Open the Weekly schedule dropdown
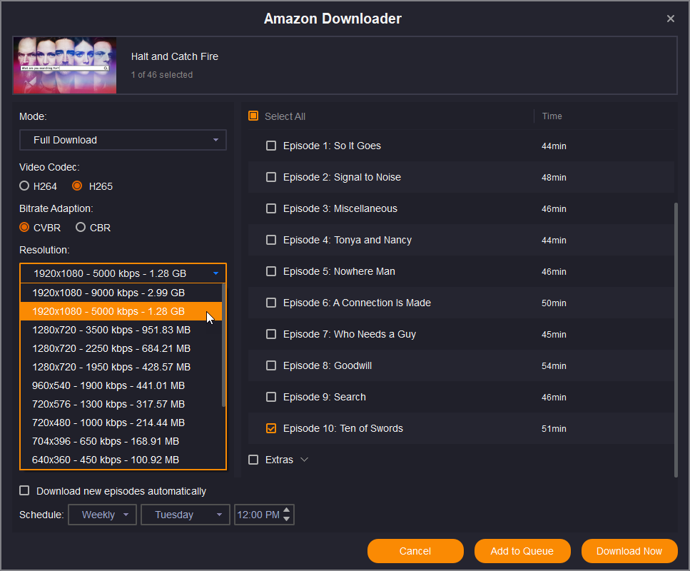690x571 pixels. [x=102, y=515]
